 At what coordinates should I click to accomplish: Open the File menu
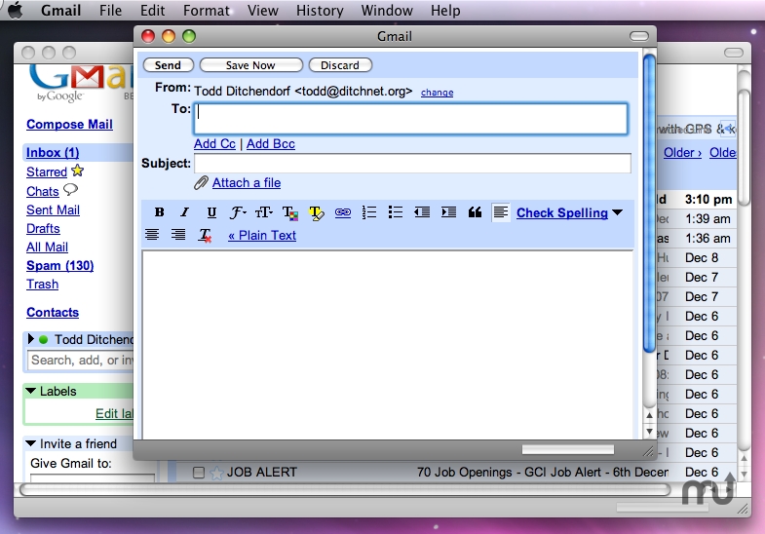[x=110, y=11]
